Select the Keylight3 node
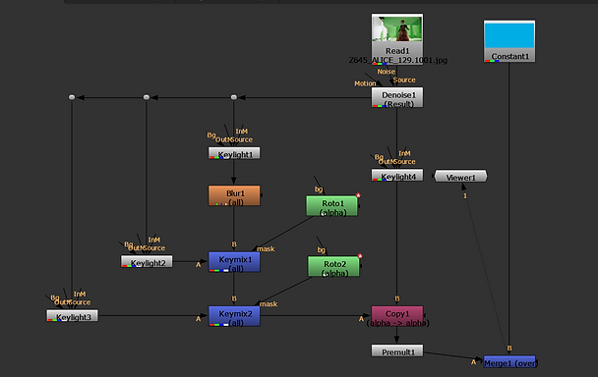 [72, 316]
